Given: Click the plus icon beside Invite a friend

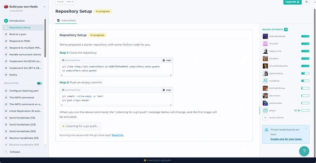Looking at the screenshot, I should [x=265, y=118].
